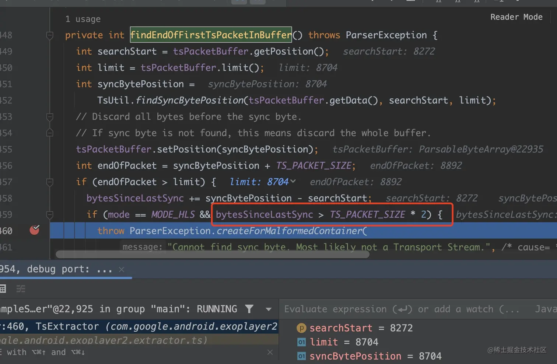Select the limit = 8704 variable

(x=344, y=342)
